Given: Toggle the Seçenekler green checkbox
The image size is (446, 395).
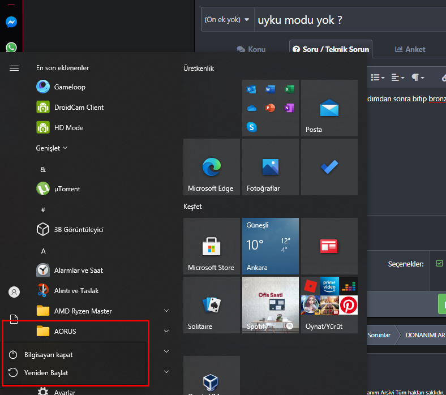Looking at the screenshot, I should coord(439,263).
